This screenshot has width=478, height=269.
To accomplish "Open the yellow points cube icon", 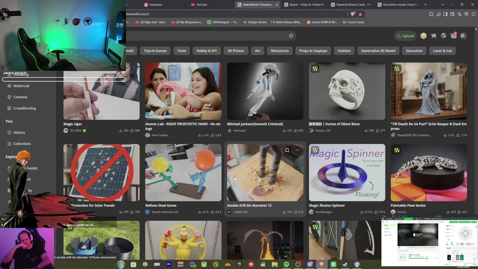I will click(x=423, y=36).
